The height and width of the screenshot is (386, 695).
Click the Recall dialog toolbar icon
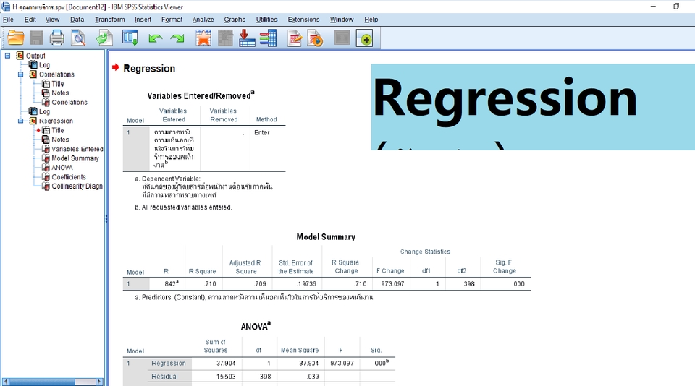[x=130, y=38]
